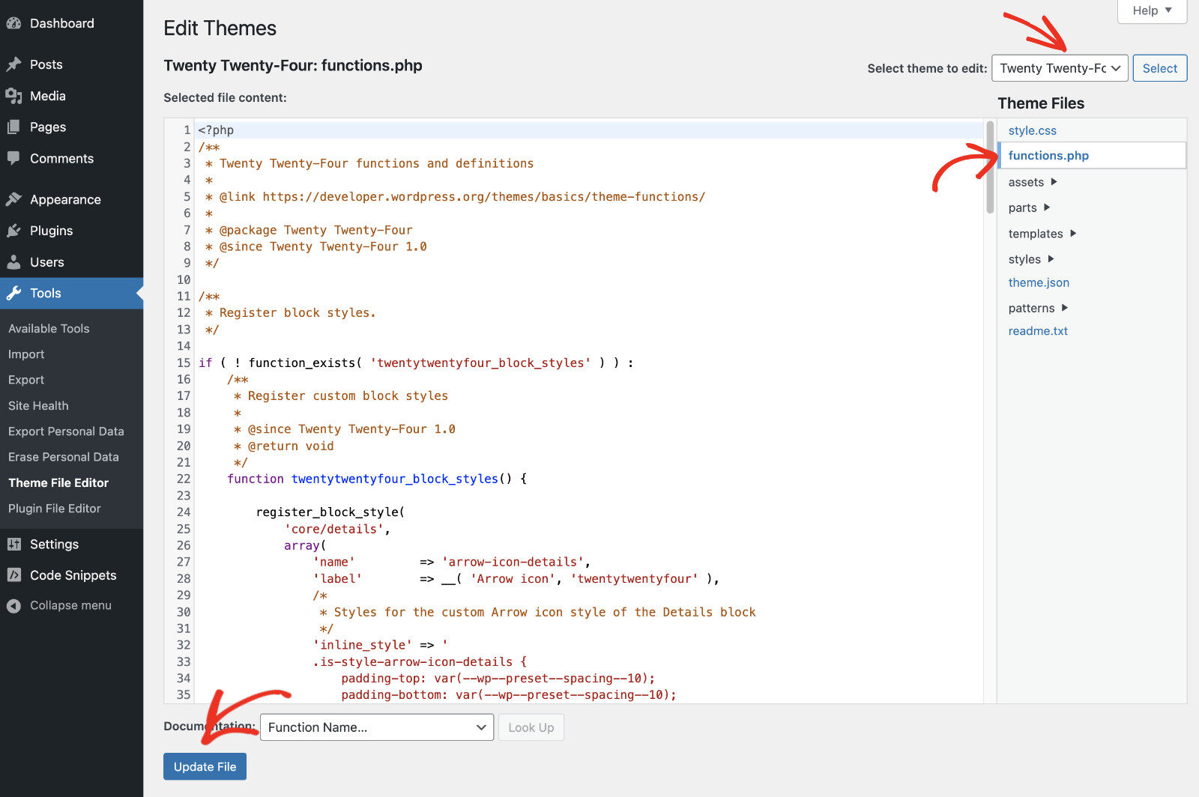Click the code editor vertical scrollbar
The image size is (1199, 797).
(990, 167)
